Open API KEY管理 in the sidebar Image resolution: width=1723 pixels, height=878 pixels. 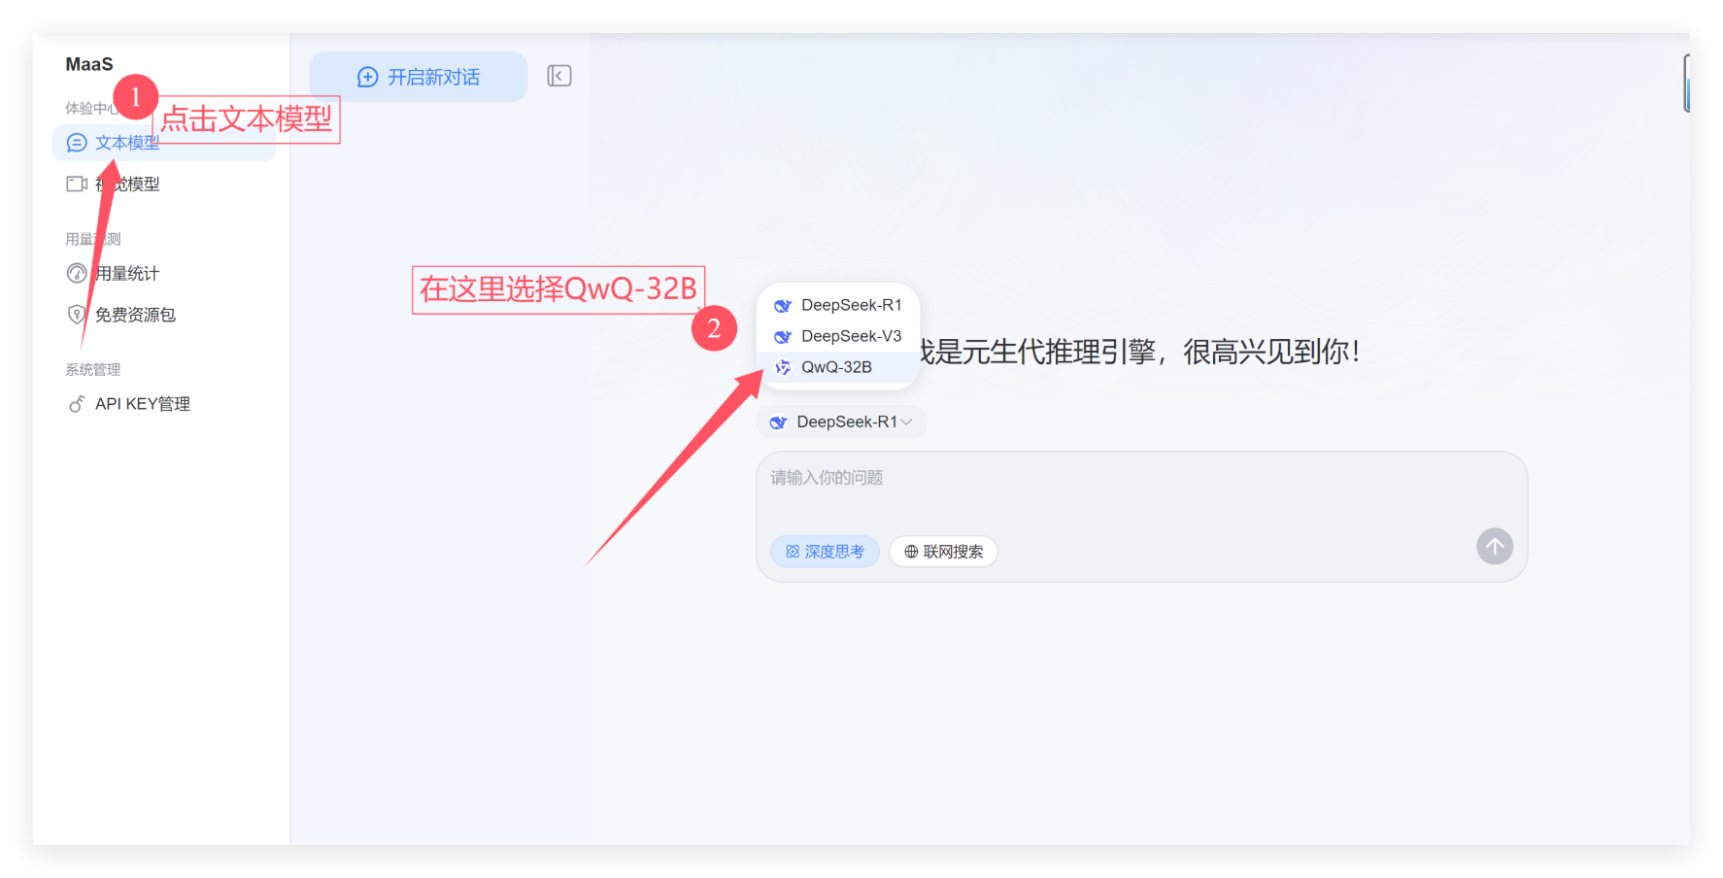click(142, 404)
